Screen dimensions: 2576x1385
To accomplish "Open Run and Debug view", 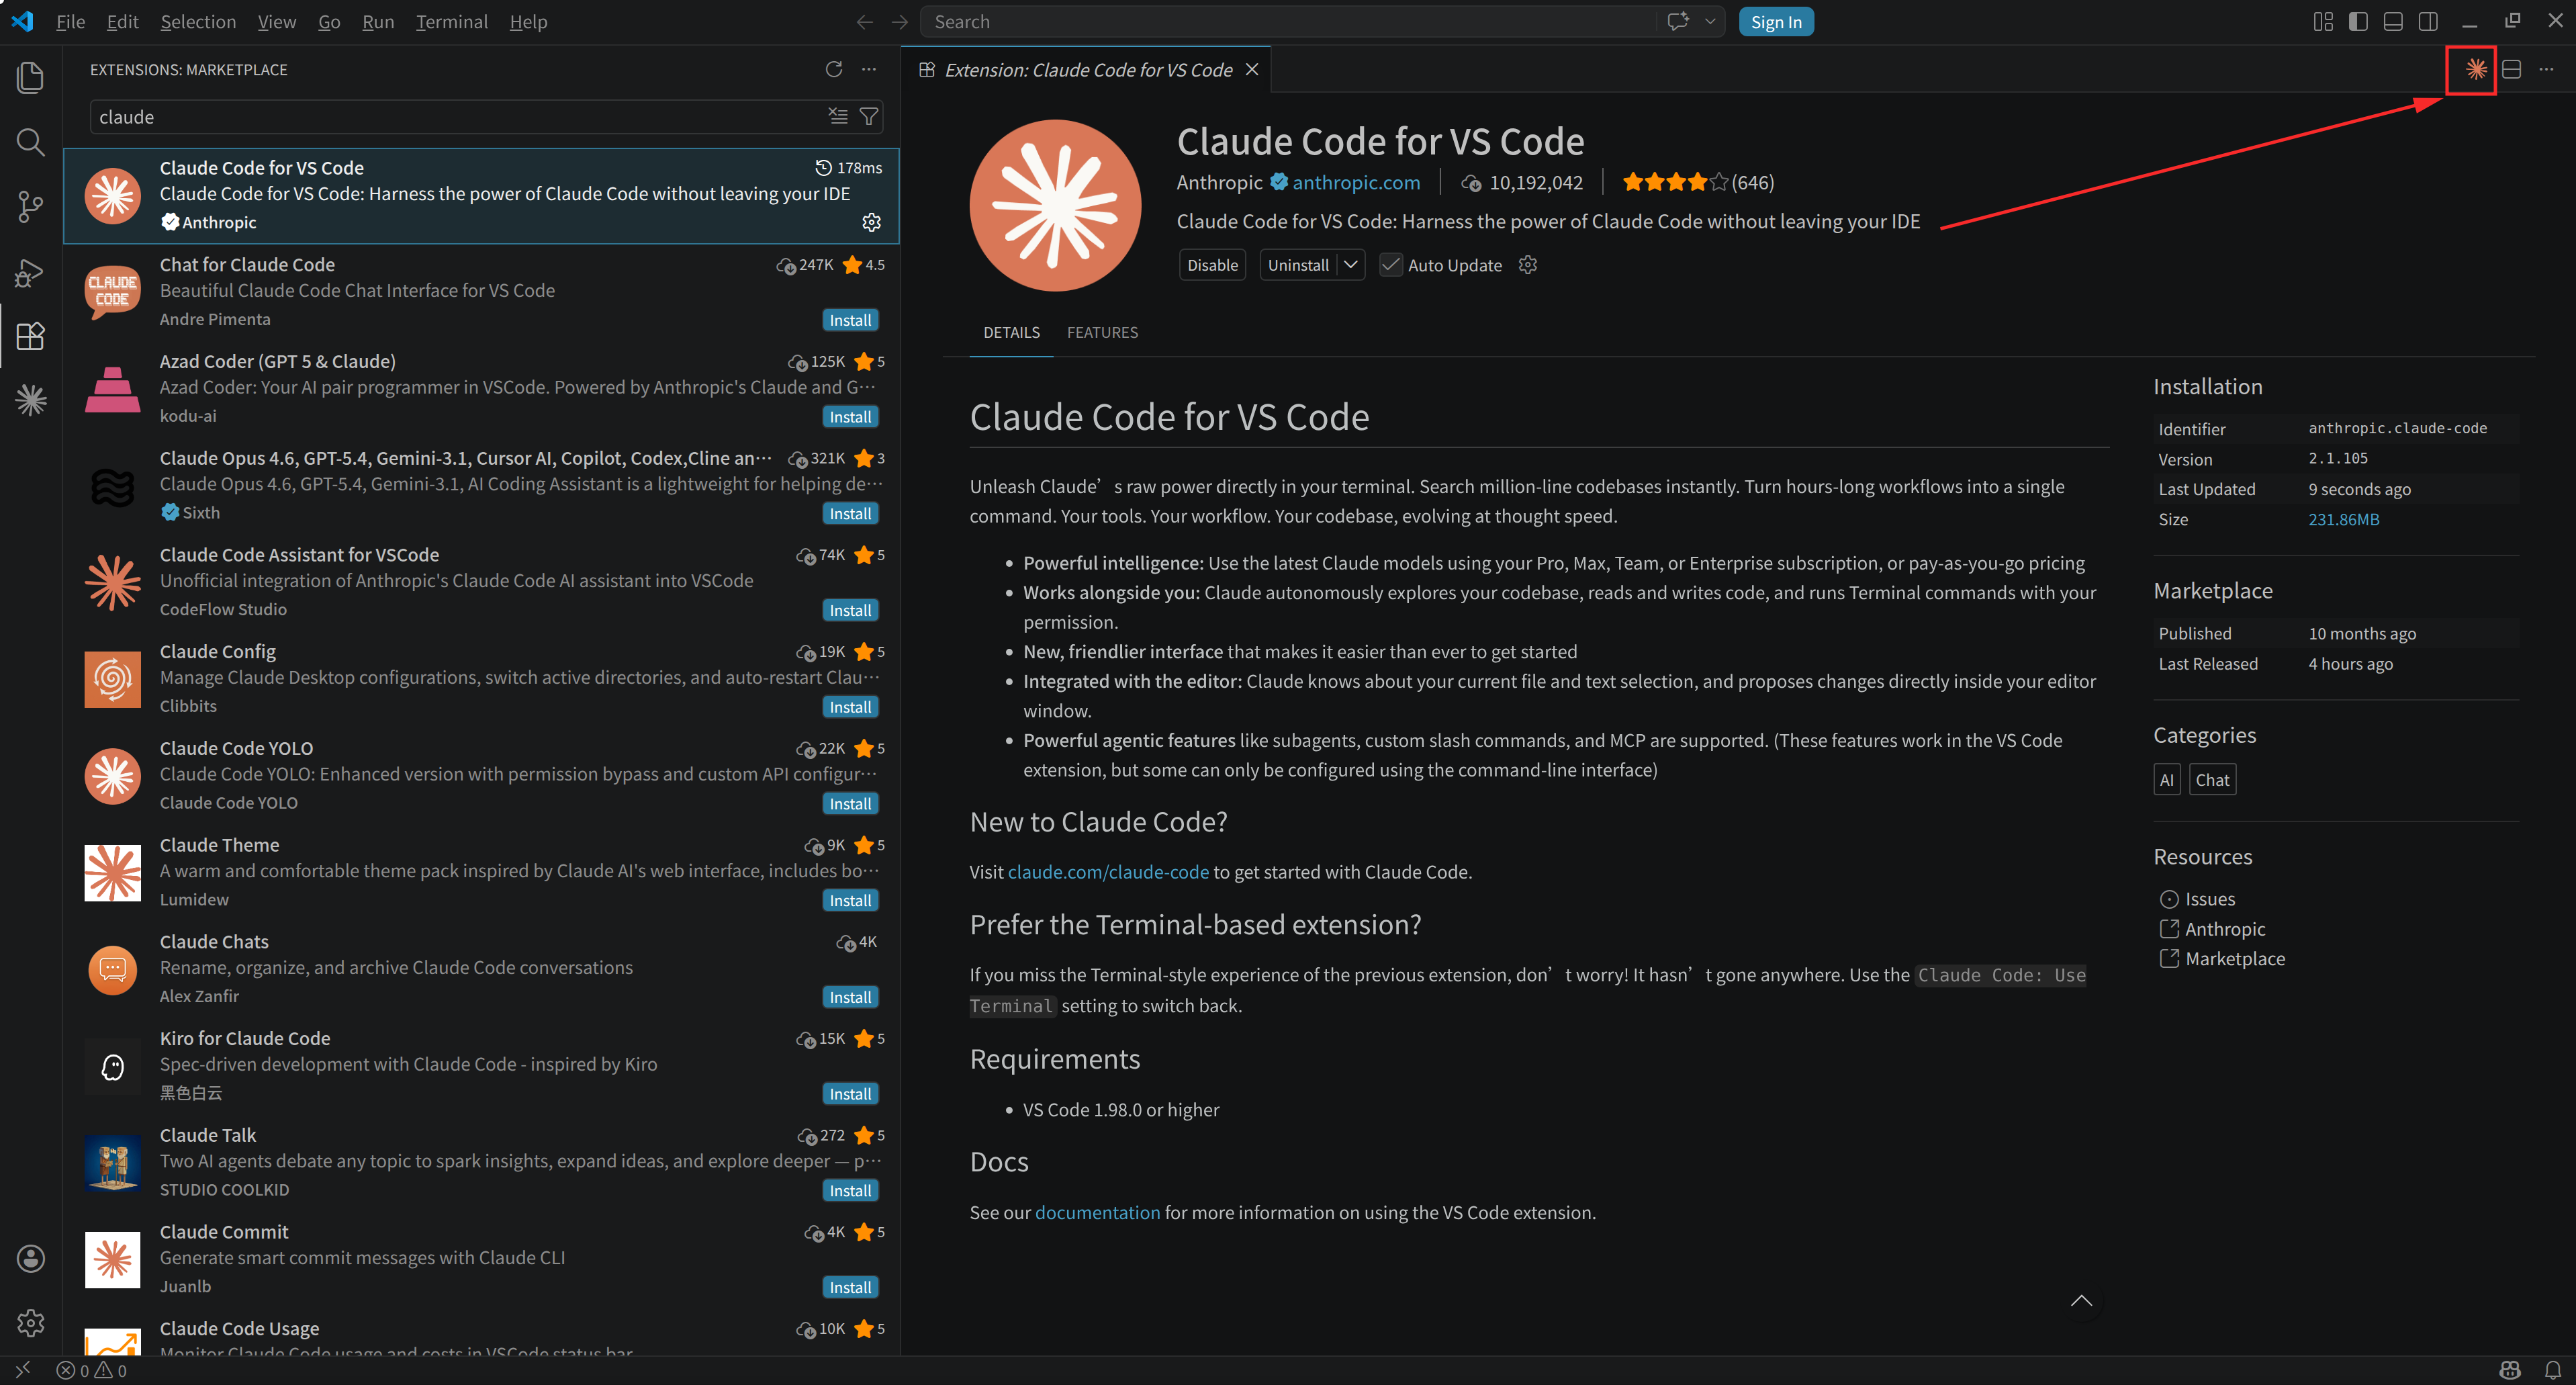I will click(x=31, y=272).
